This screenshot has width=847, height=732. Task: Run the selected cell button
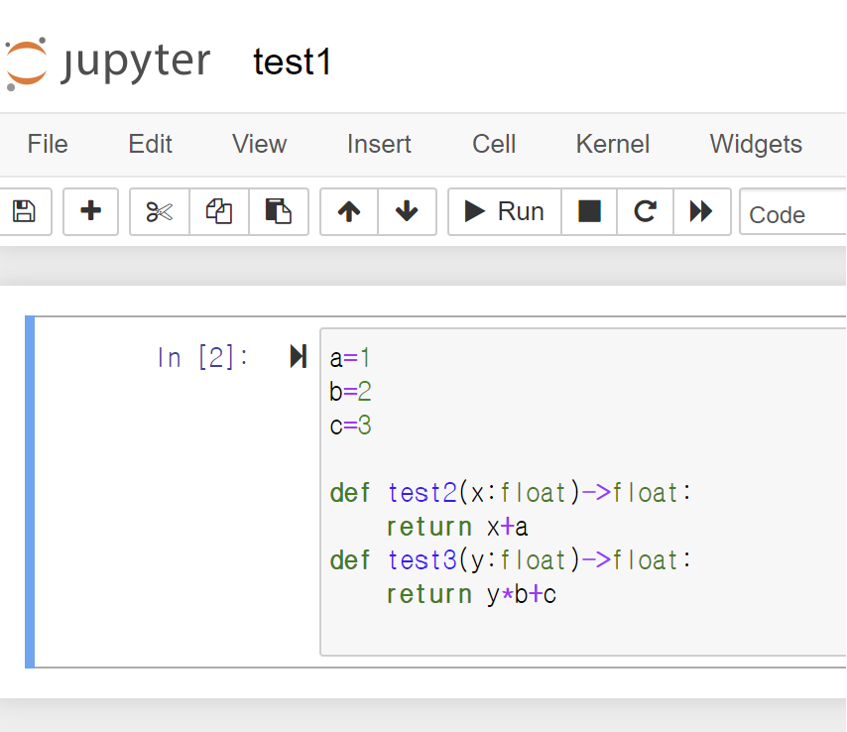click(x=505, y=211)
